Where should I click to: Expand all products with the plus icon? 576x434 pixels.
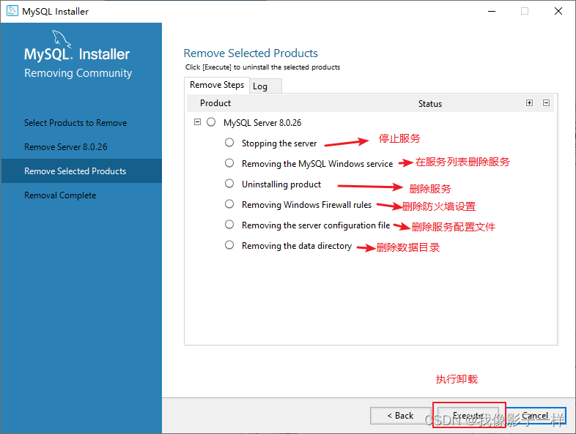[529, 102]
